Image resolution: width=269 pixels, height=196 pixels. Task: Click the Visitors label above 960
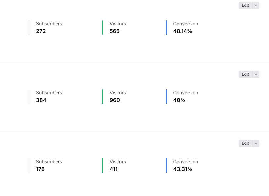118,93
